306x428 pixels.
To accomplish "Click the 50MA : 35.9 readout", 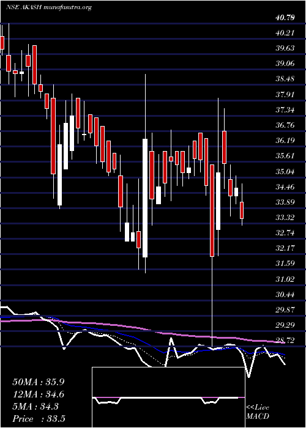I will [39, 382].
